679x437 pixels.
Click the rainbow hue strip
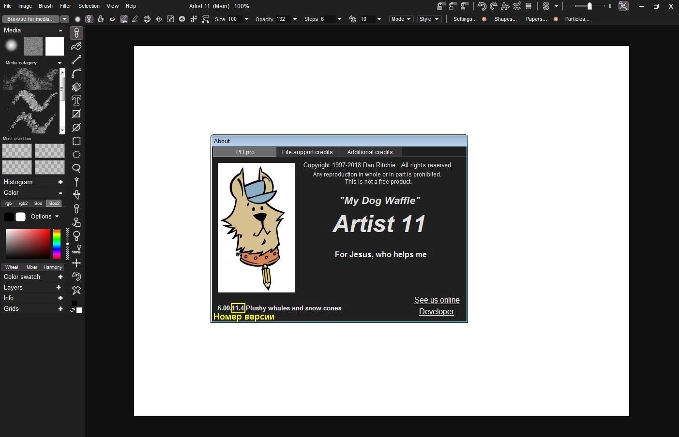[x=57, y=244]
